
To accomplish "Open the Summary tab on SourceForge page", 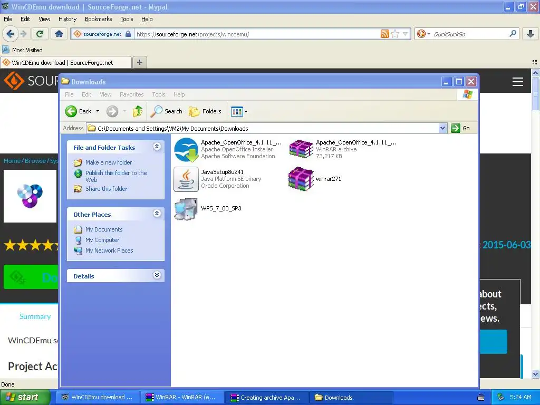I will [35, 316].
